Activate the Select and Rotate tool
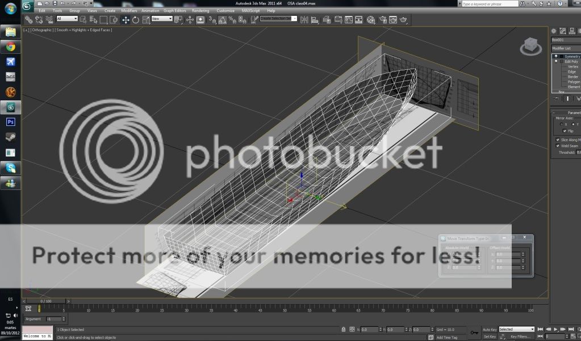This screenshot has height=341, width=581. click(136, 19)
